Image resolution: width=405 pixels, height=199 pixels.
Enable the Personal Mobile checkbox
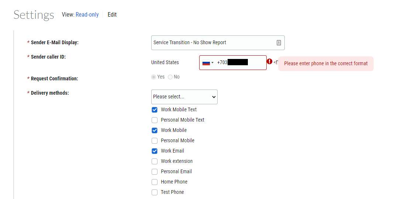(x=155, y=141)
